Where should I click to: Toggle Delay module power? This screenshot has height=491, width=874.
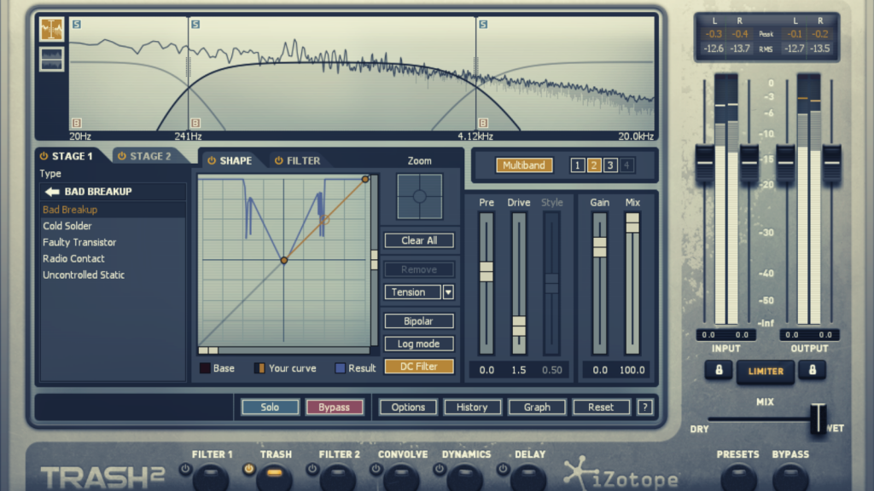pos(503,470)
